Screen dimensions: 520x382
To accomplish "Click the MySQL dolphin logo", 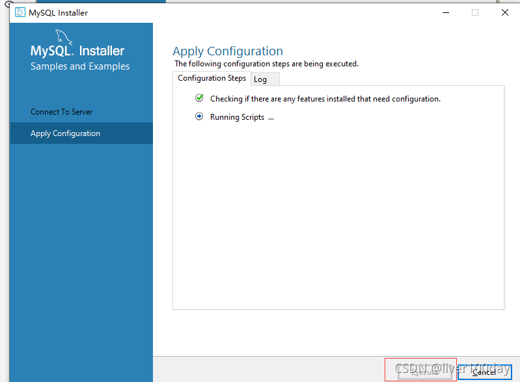I will point(63,36).
